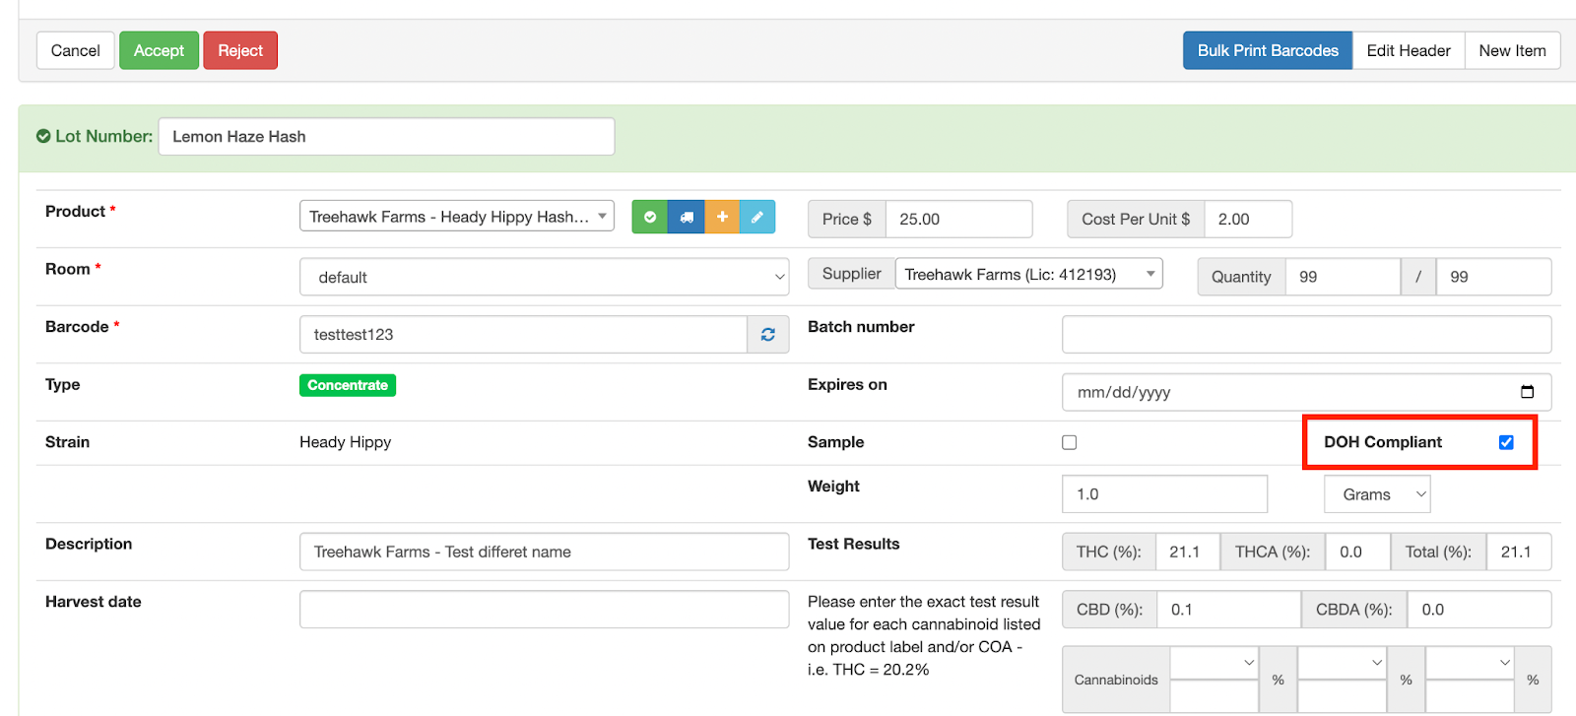Regenerate barcode with the refresh icon
The width and height of the screenshot is (1576, 716).
pos(768,335)
